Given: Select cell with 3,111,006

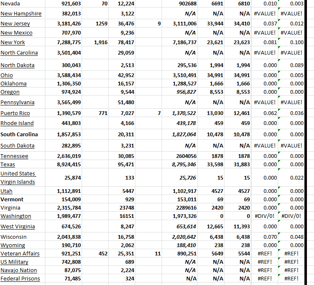Looking at the screenshot, I should coord(180,24).
